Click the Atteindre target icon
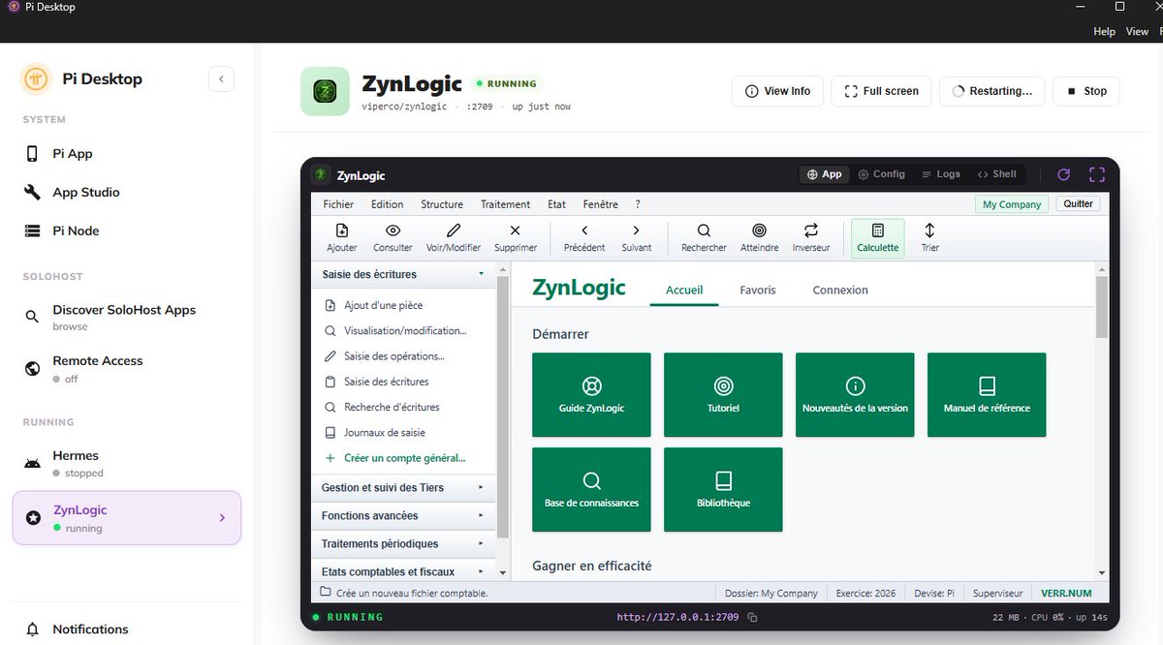Viewport: 1163px width, 645px height. 759,230
